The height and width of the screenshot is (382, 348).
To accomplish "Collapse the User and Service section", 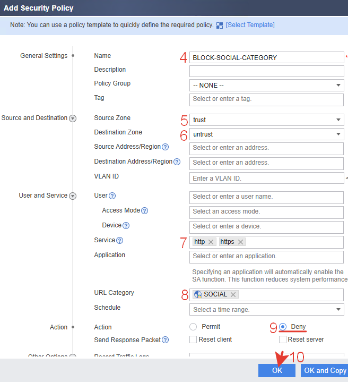I will click(x=73, y=196).
